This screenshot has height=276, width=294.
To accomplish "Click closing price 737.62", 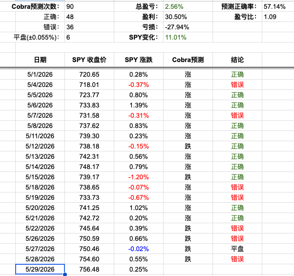I will 89,126.
